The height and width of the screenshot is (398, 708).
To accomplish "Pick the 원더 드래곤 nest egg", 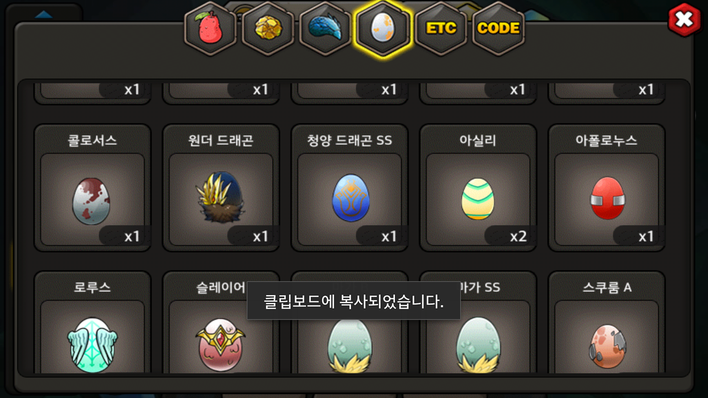I will tap(221, 200).
